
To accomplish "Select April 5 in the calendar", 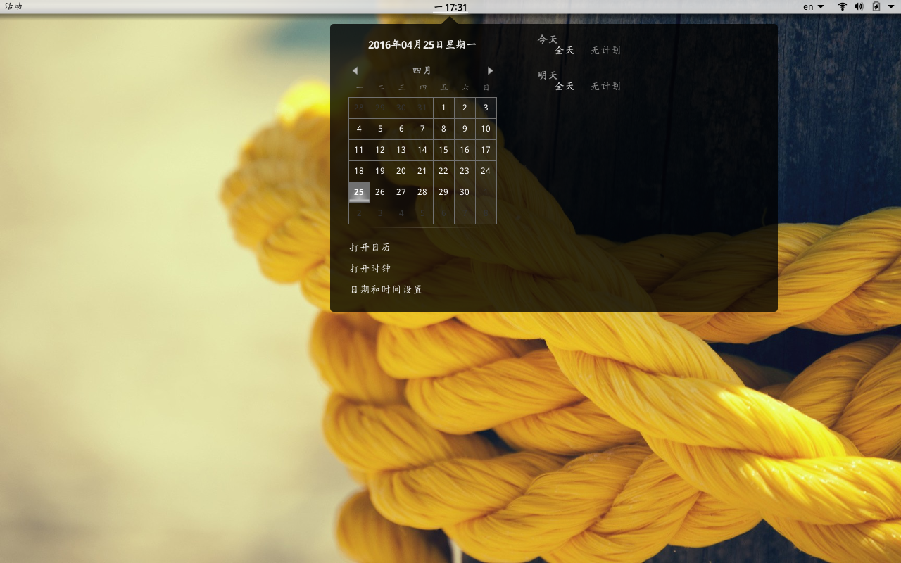I will [380, 129].
